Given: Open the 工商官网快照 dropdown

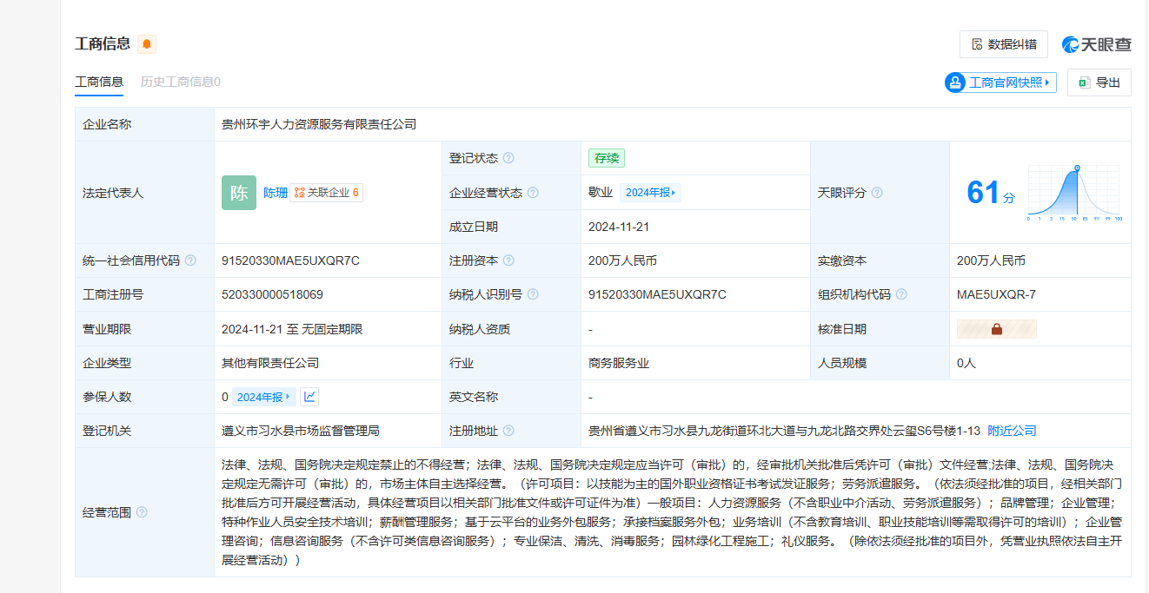Looking at the screenshot, I should pos(1000,82).
